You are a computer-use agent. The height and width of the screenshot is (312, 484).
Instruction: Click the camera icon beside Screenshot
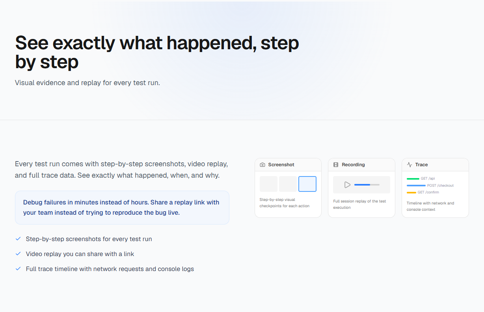262,165
